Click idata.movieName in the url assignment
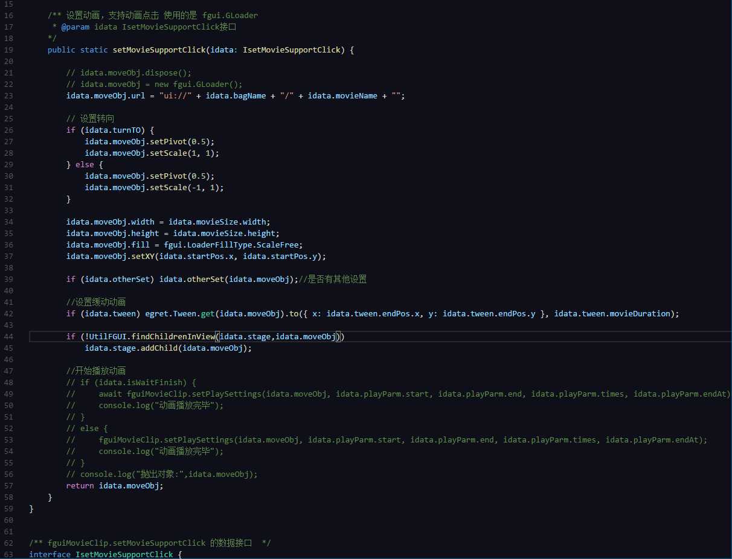 click(342, 95)
